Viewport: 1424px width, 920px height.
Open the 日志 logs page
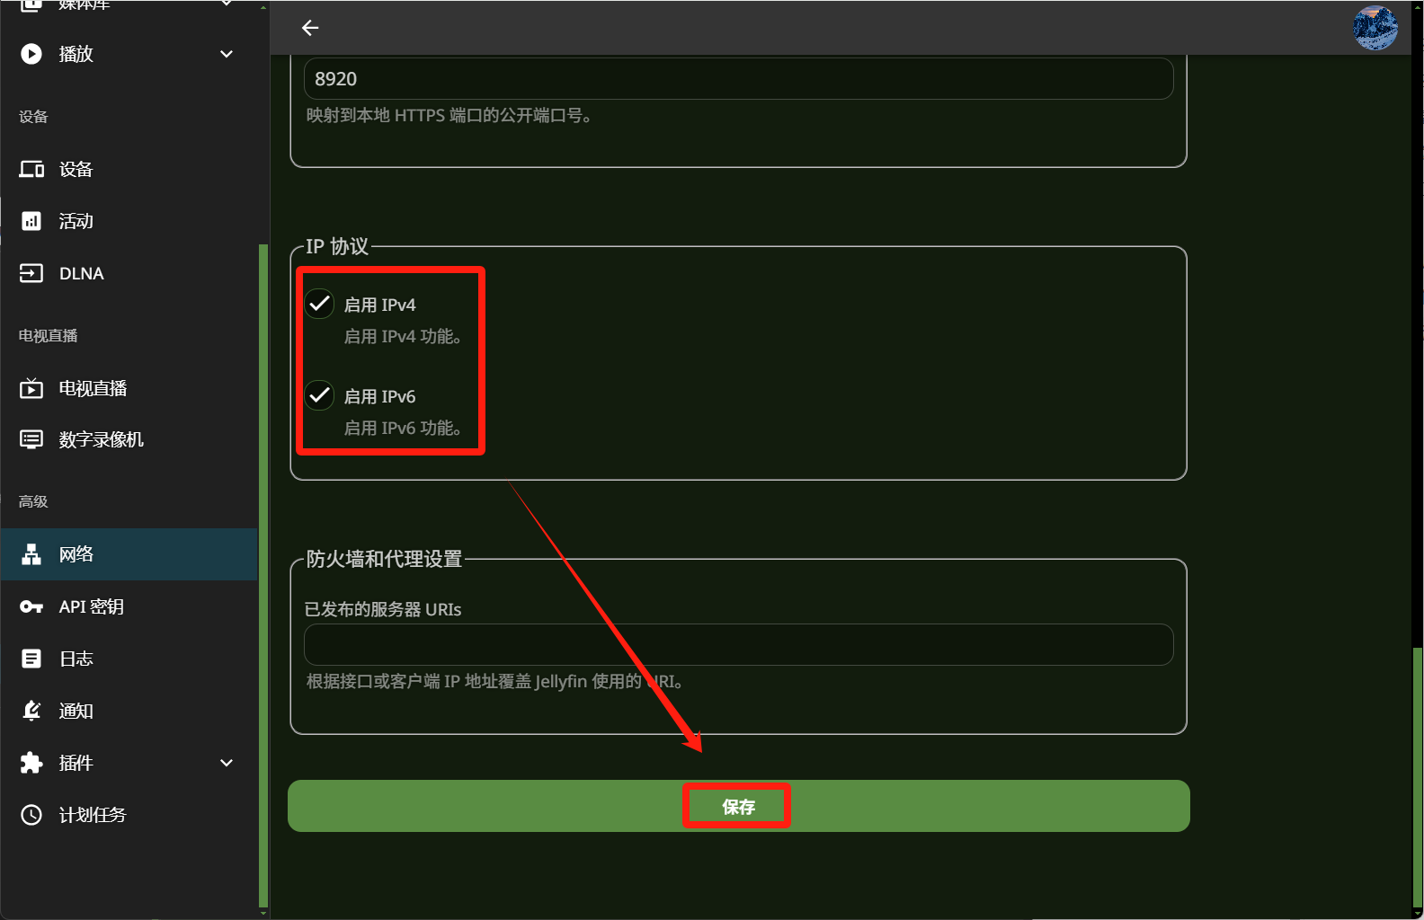coord(76,659)
